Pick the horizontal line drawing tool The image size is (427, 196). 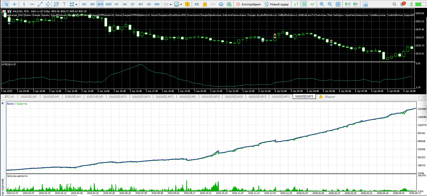(x=32, y=4)
